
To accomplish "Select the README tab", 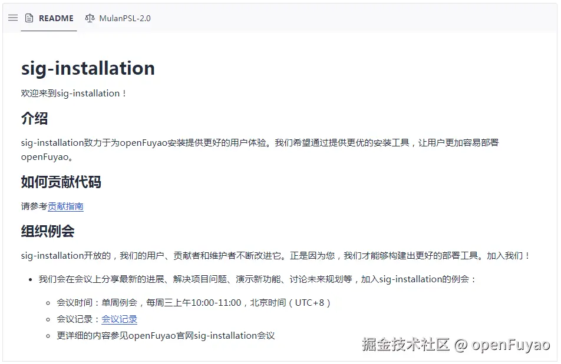I will coord(56,18).
